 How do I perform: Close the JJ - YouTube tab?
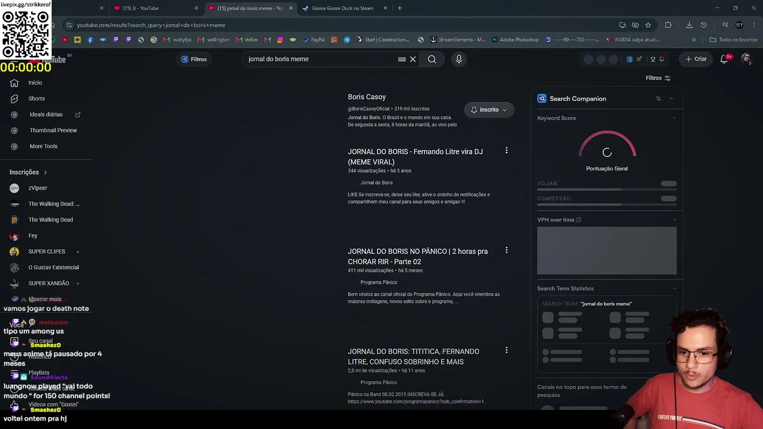click(196, 8)
